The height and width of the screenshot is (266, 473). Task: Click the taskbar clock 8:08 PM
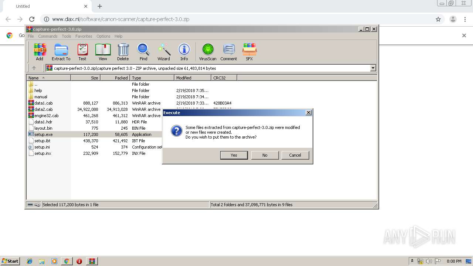(x=454, y=261)
